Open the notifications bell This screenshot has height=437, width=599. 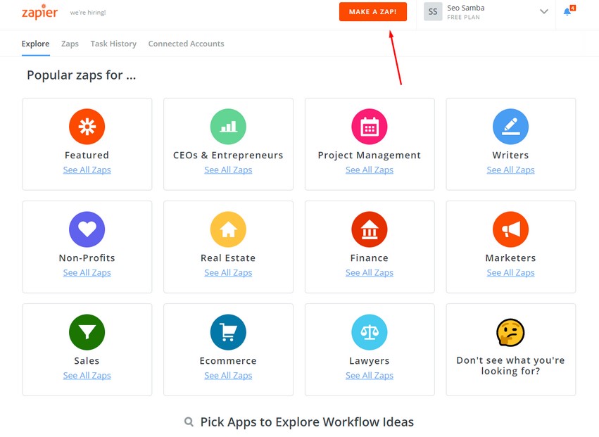(567, 11)
